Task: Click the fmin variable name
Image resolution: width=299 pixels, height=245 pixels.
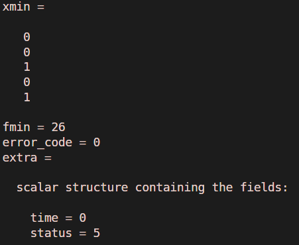Action: 17,127
